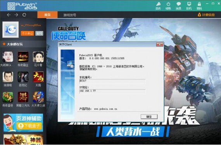Click the www.pubwin.com.cn website text
The height and width of the screenshot is (145, 221).
coord(105,109)
